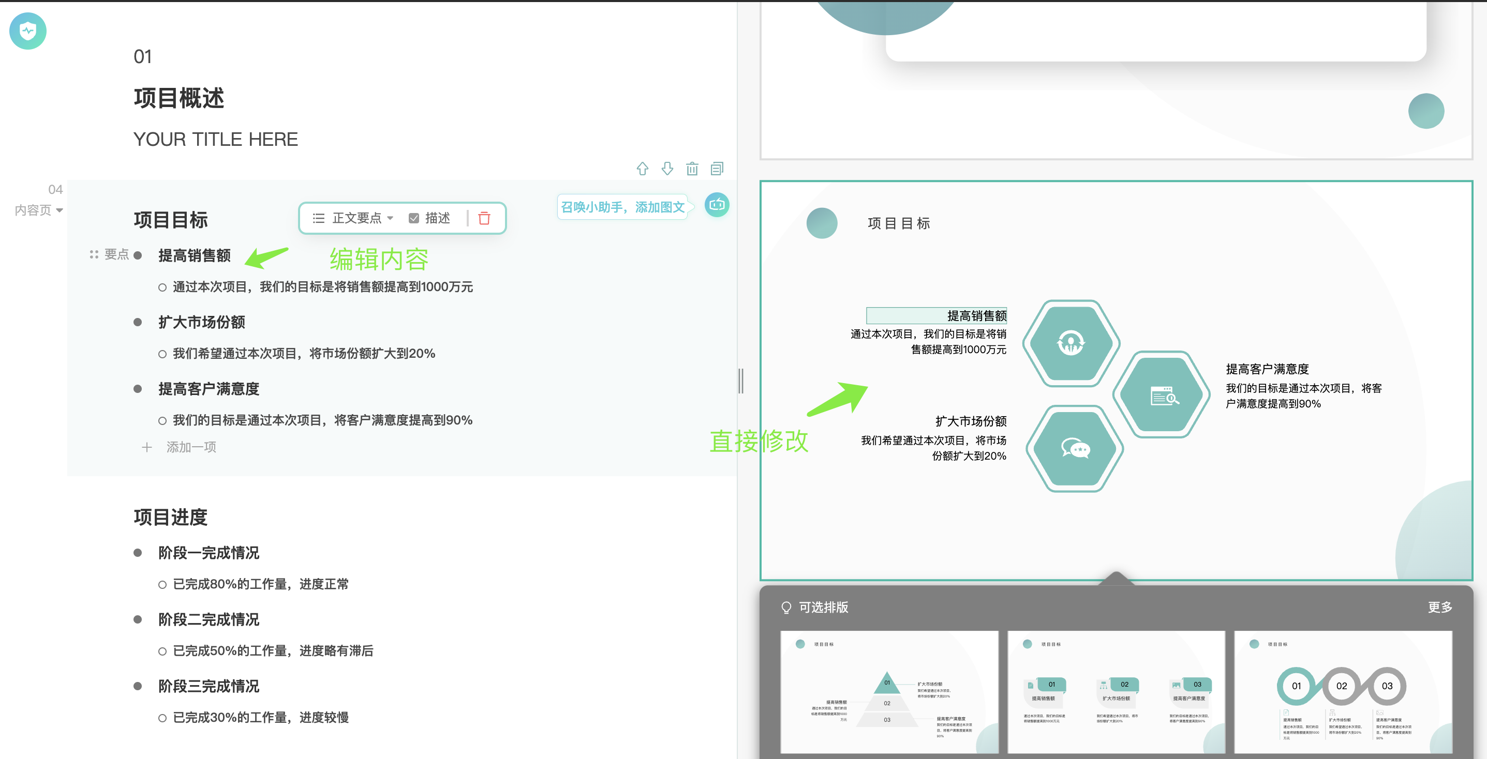
Task: Select the top hexagon icon on slide
Action: (1071, 343)
